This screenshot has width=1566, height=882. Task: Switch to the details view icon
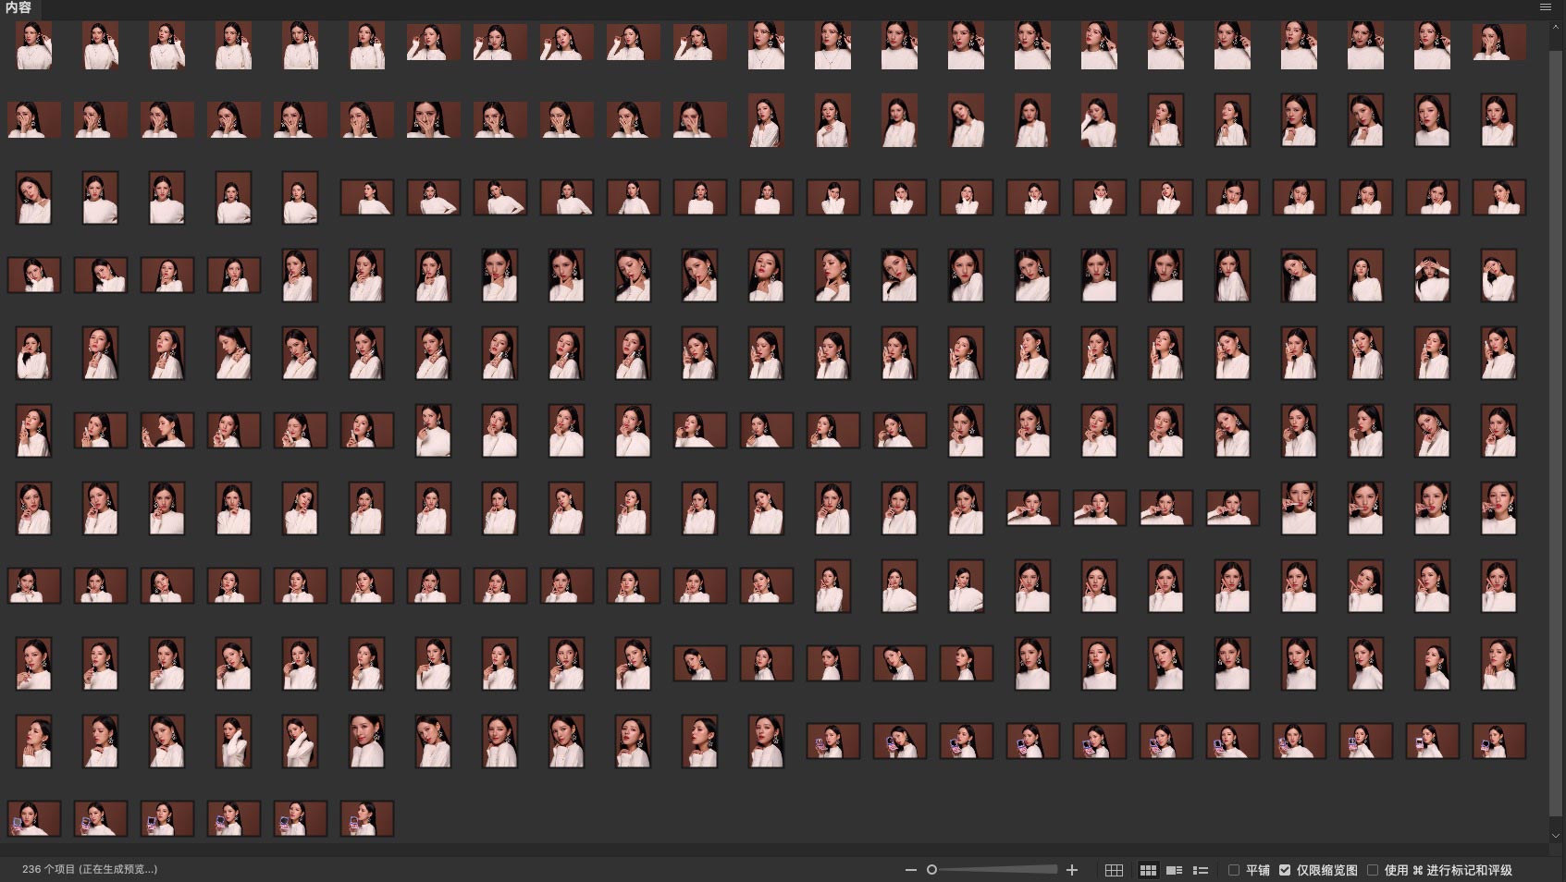(x=1174, y=870)
